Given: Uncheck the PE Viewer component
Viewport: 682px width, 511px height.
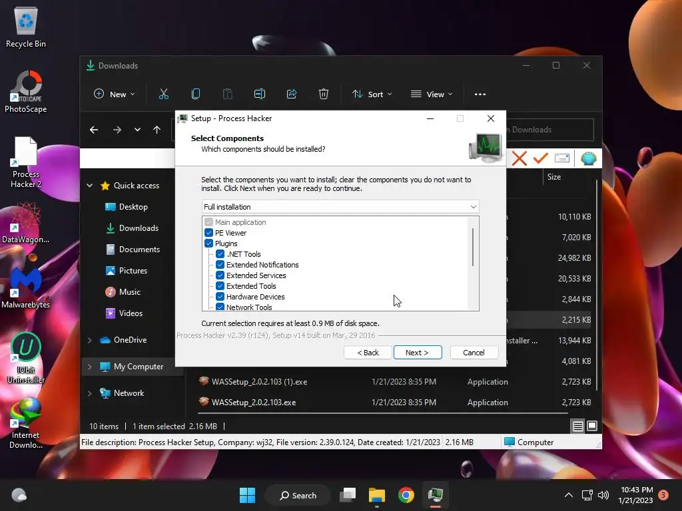Looking at the screenshot, I should coord(208,233).
